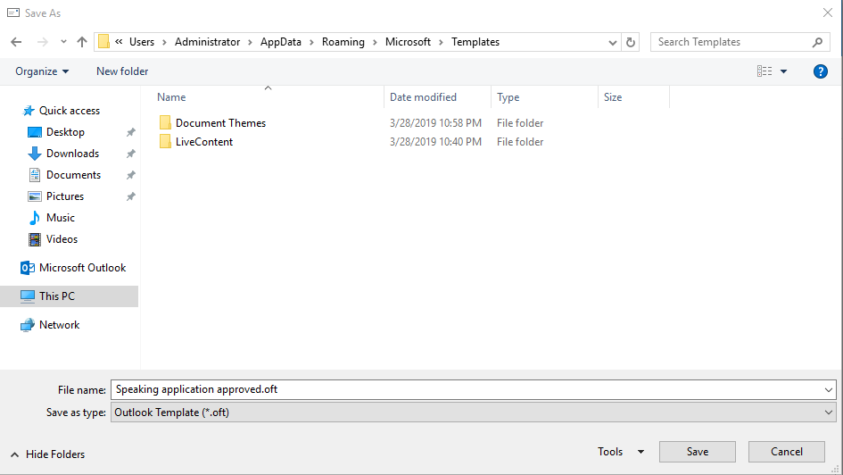Open the recent locations dropdown arrow

click(x=63, y=42)
